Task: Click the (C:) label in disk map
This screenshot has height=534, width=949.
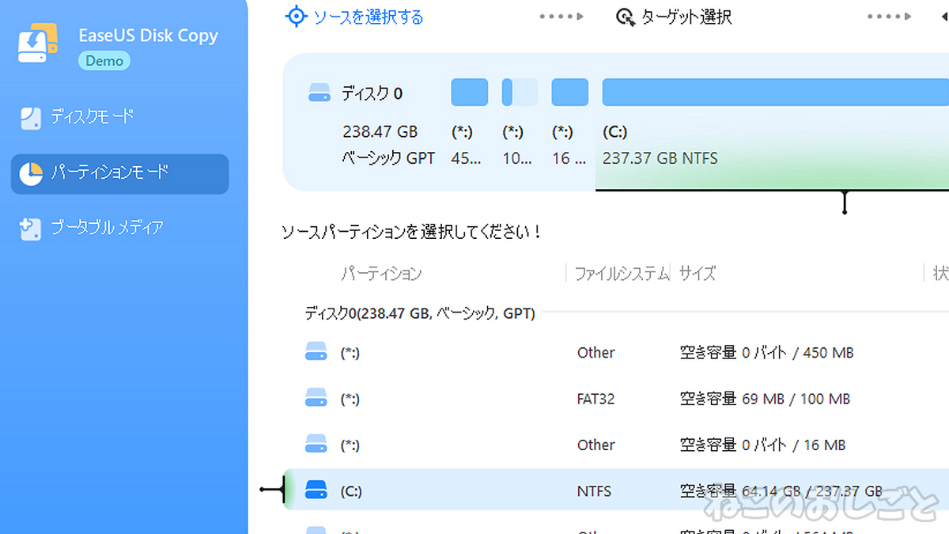Action: [615, 132]
